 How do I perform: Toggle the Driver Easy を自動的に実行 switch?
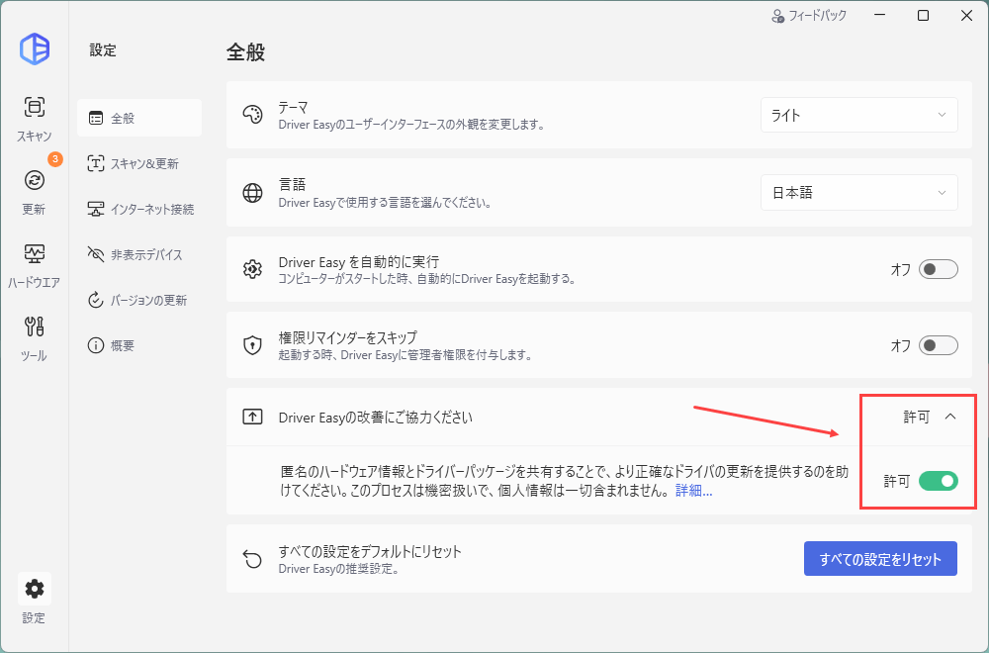[x=938, y=269]
